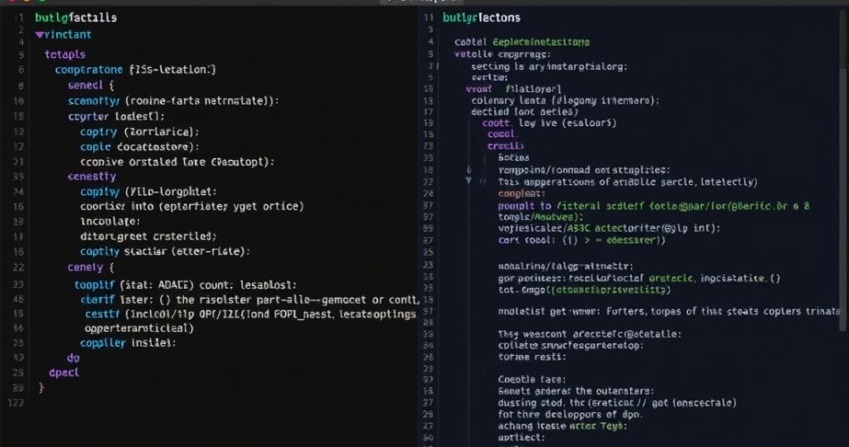Viewport: 849px width, 447px height.
Task: Click the "Senett arderat the outensters:" line
Action: click(x=576, y=392)
